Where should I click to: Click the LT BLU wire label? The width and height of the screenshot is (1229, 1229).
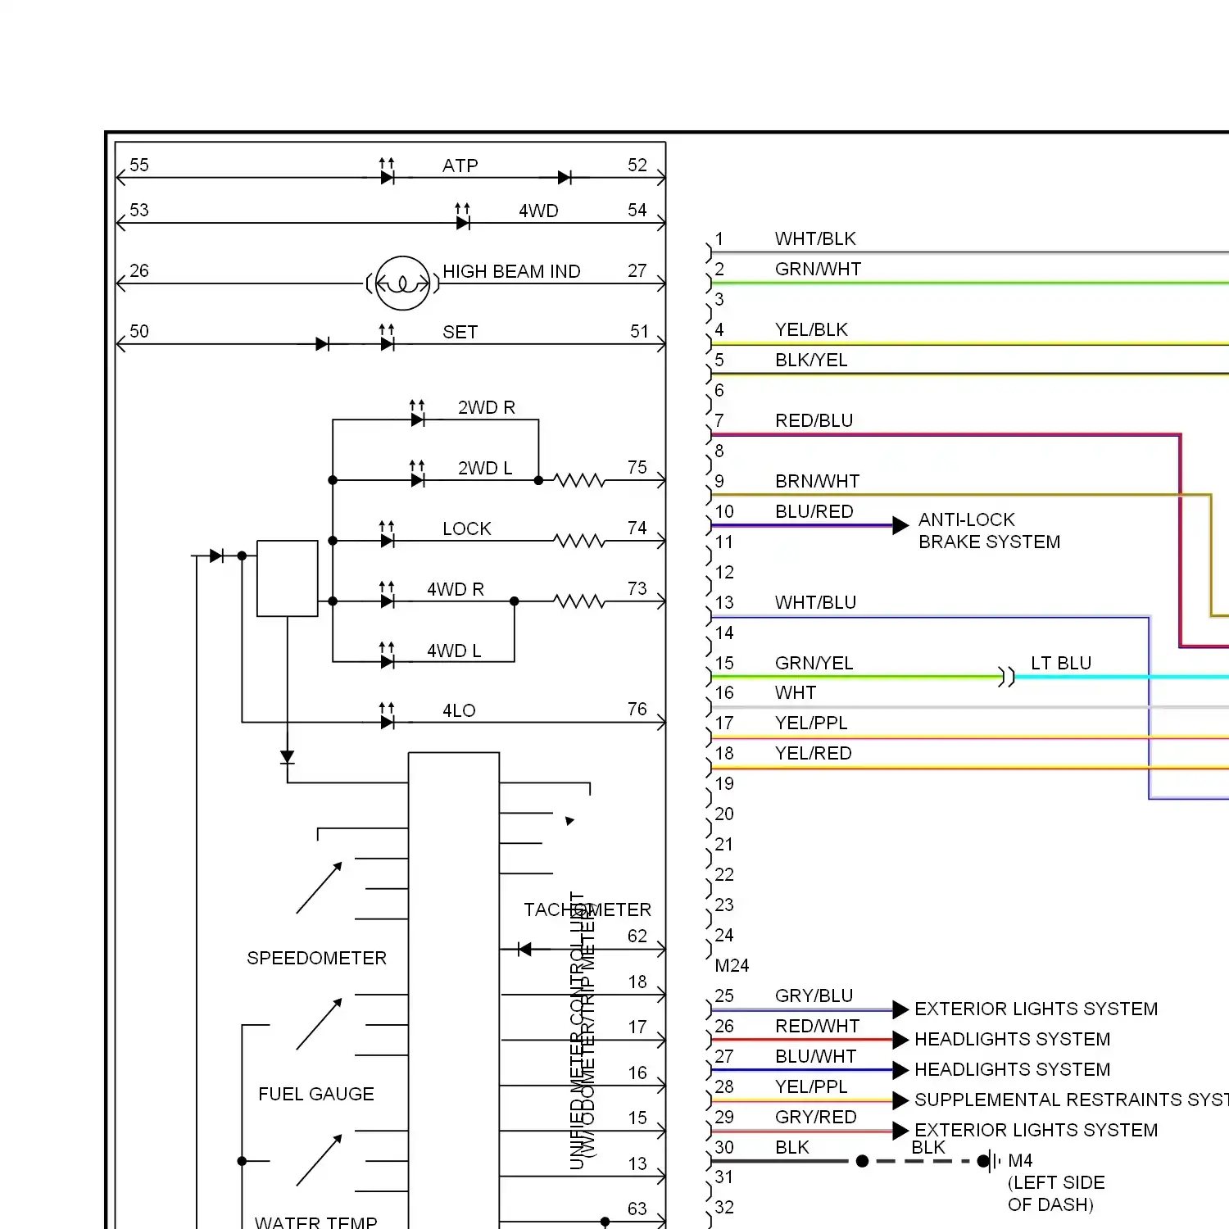coord(1061,663)
